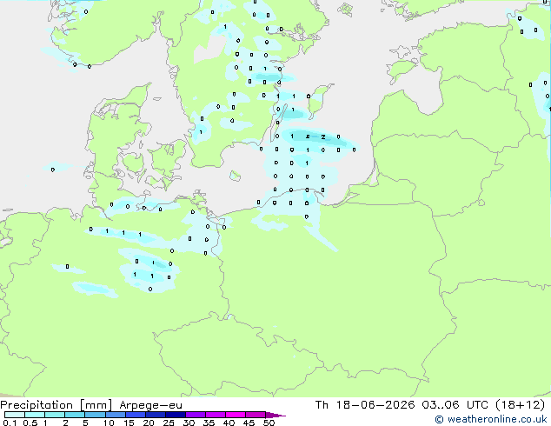The height and width of the screenshot is (426, 551).
Task: Click the '50' legend scale label
Action: coord(269,423)
